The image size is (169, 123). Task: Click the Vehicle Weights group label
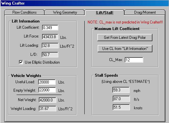(26, 76)
